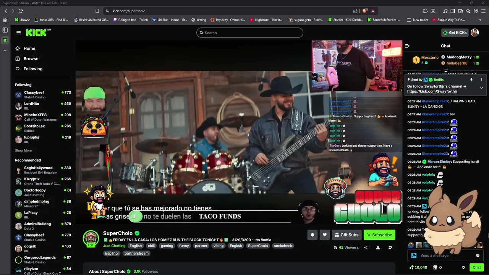Follow channel with the heart button
The height and width of the screenshot is (275, 489).
(324, 235)
